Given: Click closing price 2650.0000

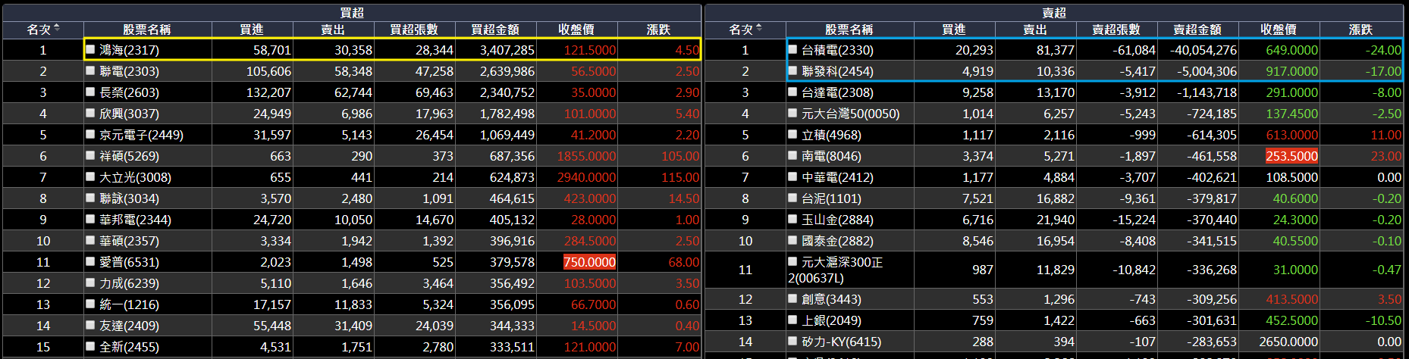Looking at the screenshot, I should coord(1289,342).
